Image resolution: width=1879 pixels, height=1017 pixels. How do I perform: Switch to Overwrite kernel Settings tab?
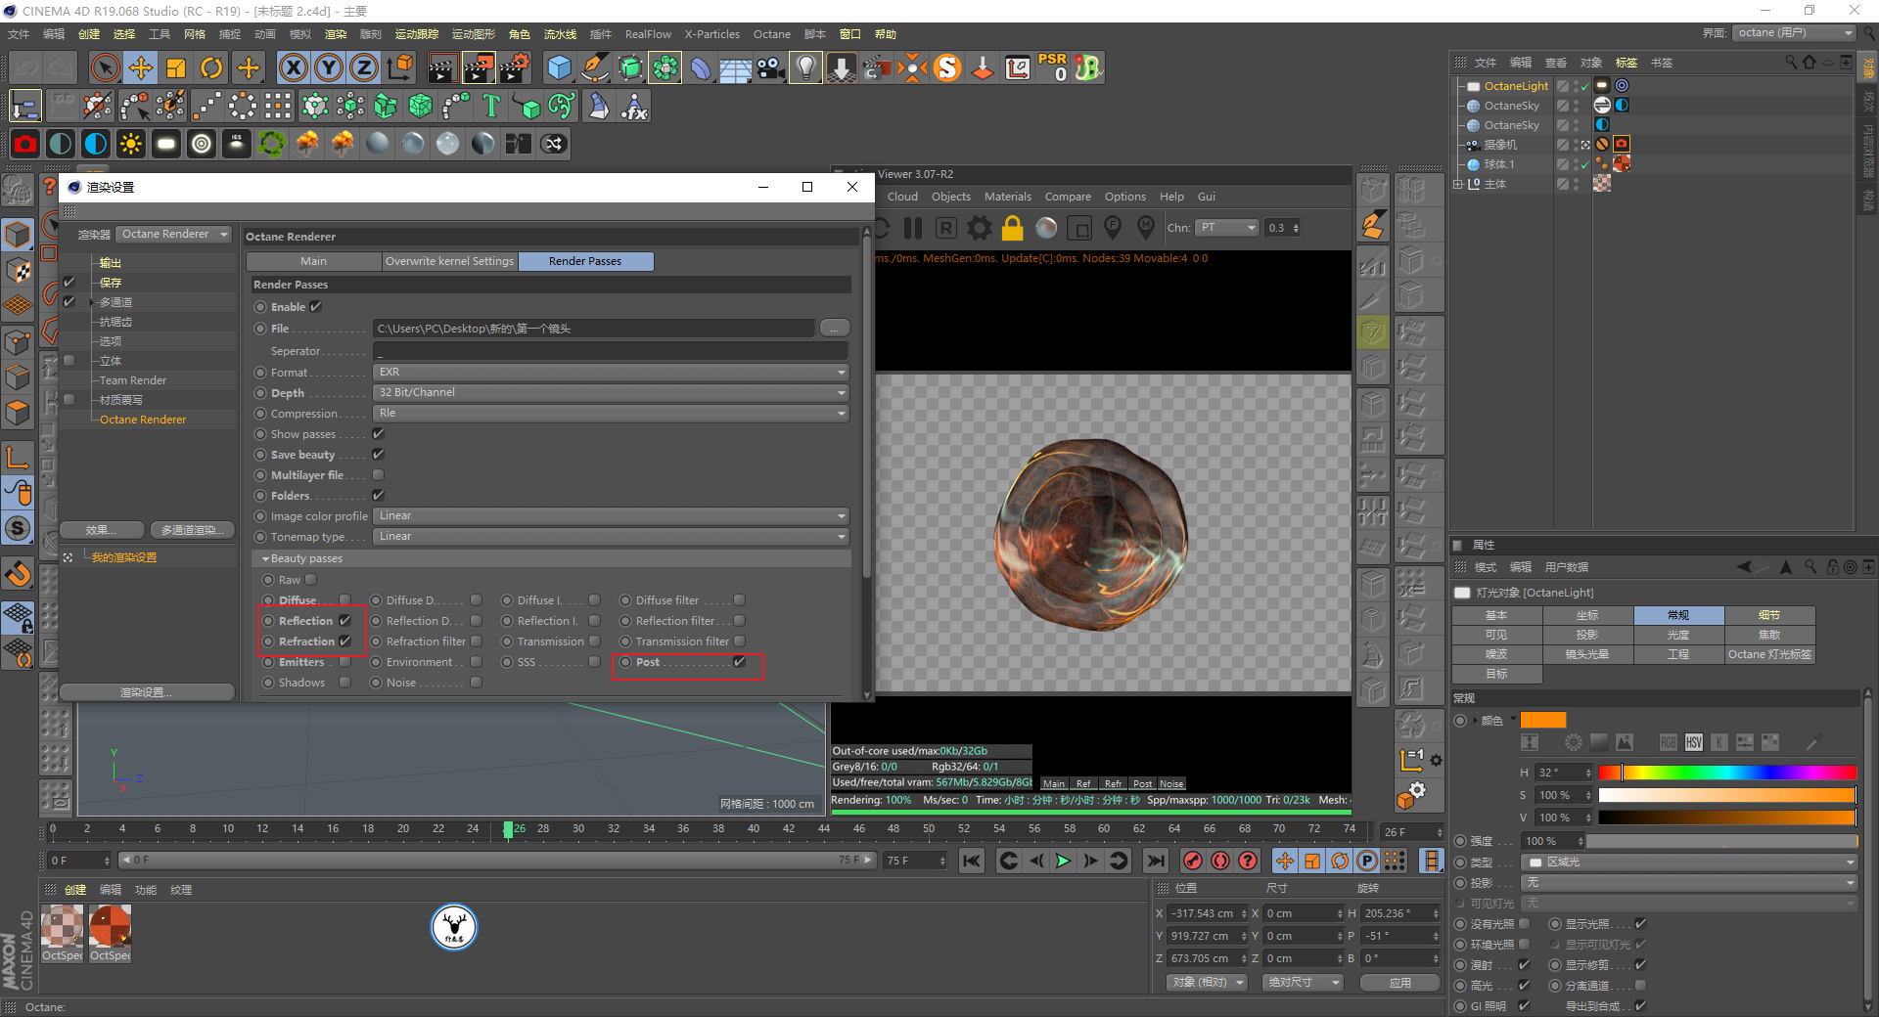tap(449, 261)
